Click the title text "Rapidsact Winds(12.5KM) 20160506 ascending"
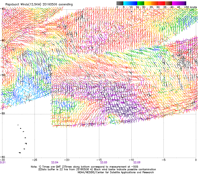Image resolution: width=198 pixels, height=174 pixels. click(x=39, y=5)
